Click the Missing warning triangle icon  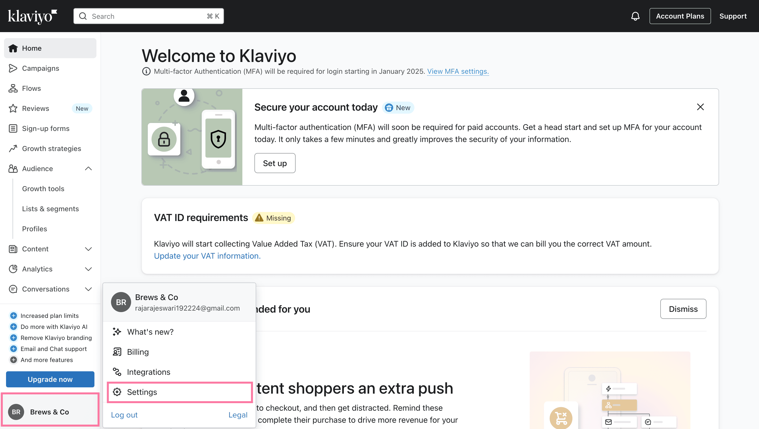259,218
